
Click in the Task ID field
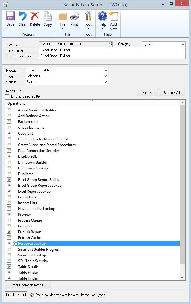pos(73,44)
